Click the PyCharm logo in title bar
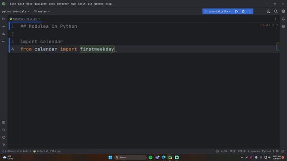Viewport: 287px width, 161px height. pos(4,4)
